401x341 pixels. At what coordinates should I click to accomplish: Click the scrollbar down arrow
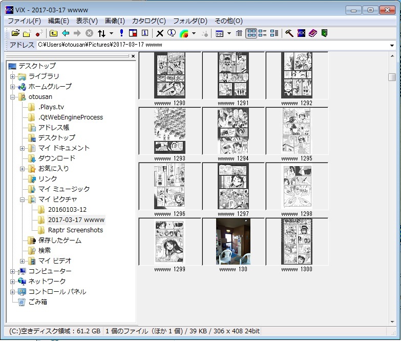(392, 322)
